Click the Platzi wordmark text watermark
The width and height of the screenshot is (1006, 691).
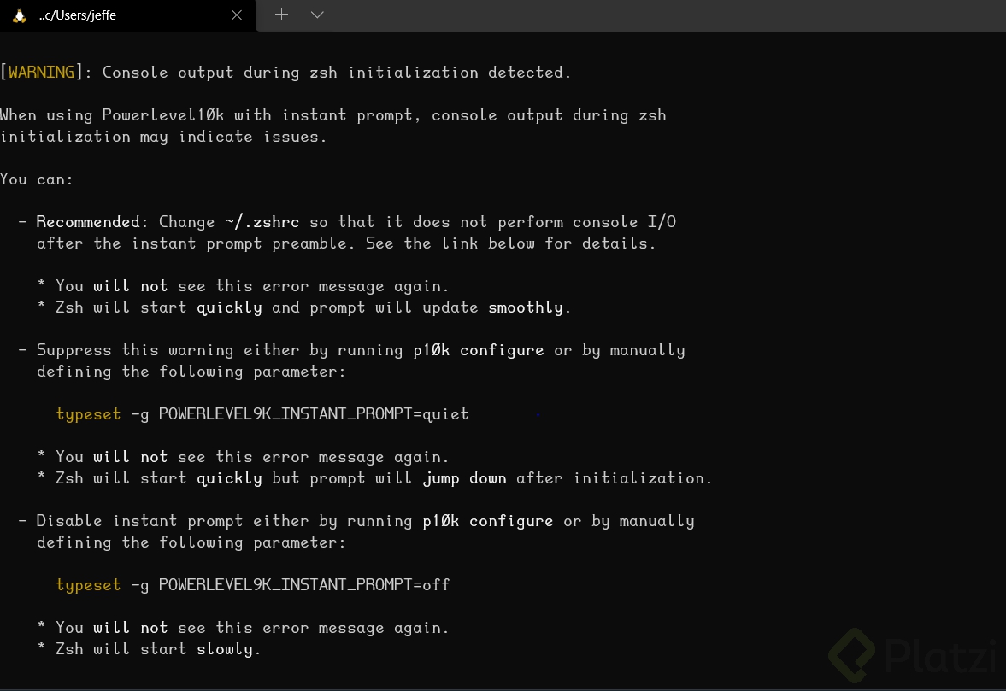[942, 655]
